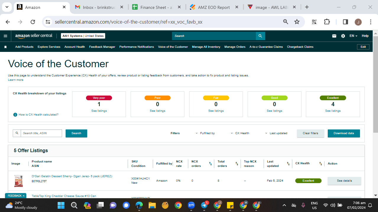Open the Seller Central hamburger menu

click(x=5, y=36)
